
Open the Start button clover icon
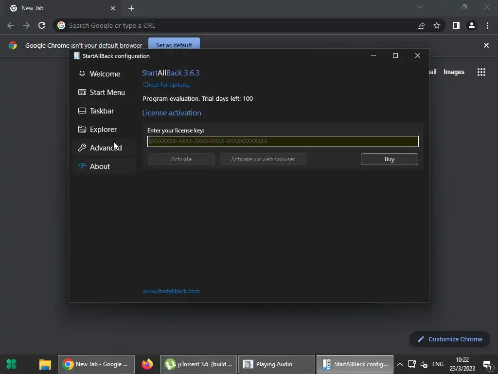tap(12, 364)
